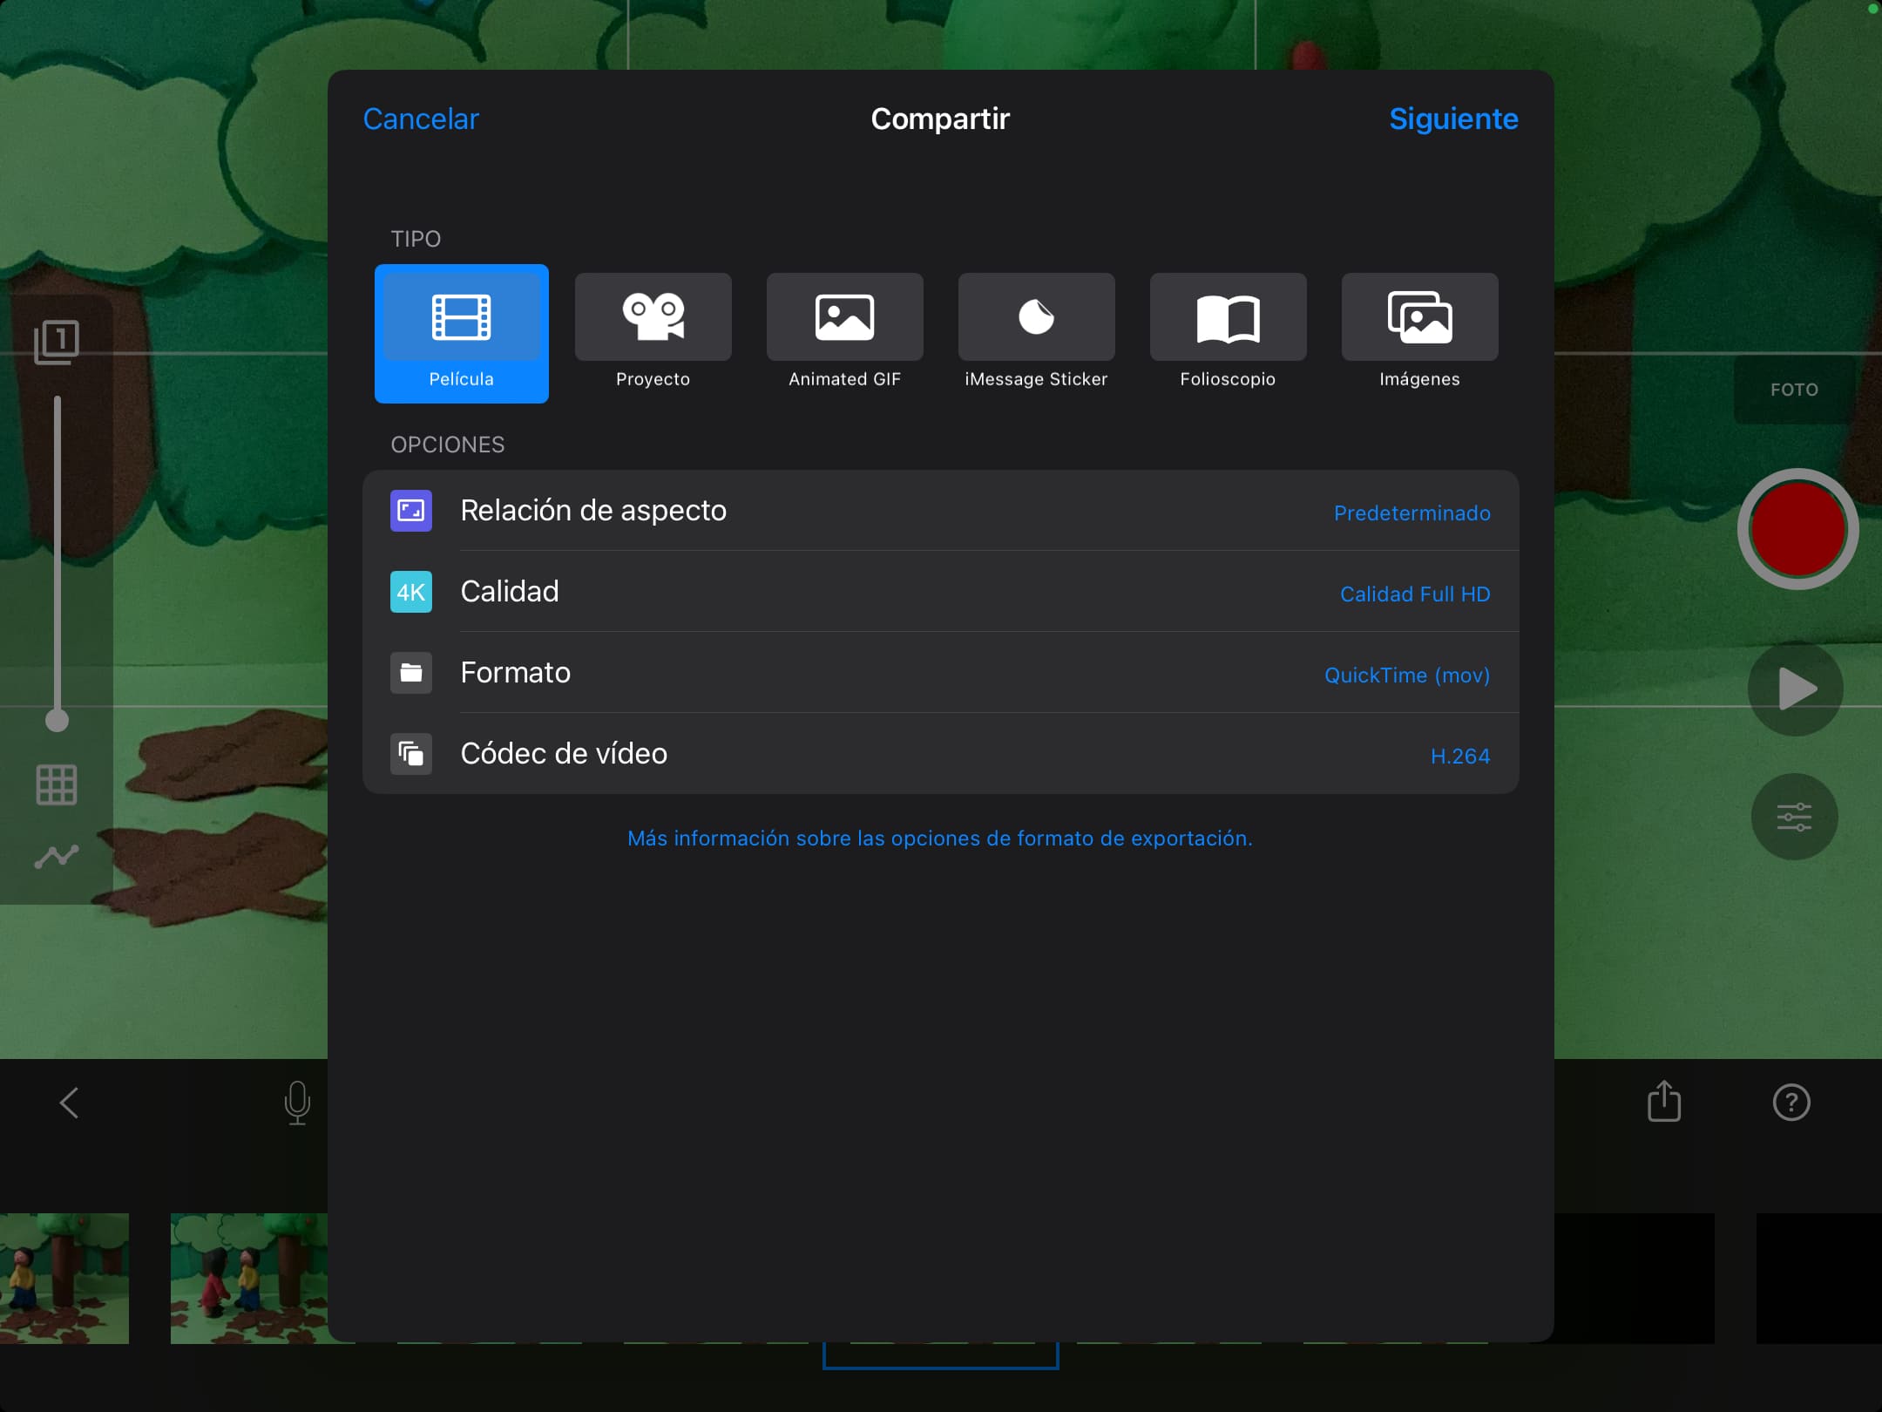The image size is (1882, 1412).
Task: Open the help question mark
Action: tap(1791, 1103)
